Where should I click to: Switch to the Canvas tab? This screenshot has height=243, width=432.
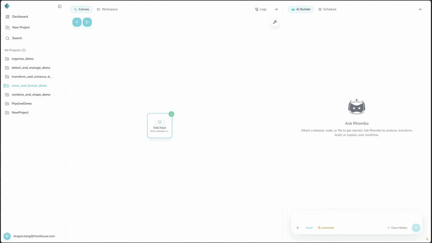(81, 9)
